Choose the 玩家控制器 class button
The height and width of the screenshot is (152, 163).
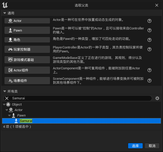[x=27, y=49]
